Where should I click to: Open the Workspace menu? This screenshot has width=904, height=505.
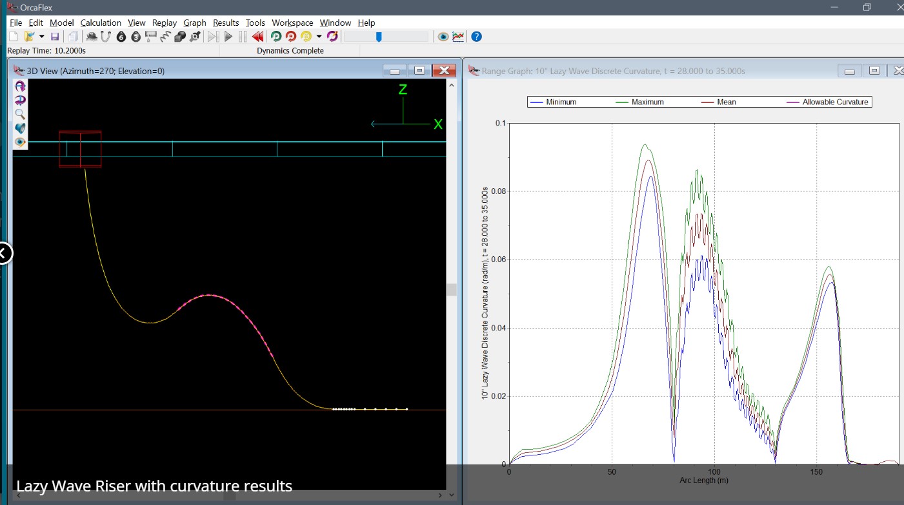click(292, 23)
